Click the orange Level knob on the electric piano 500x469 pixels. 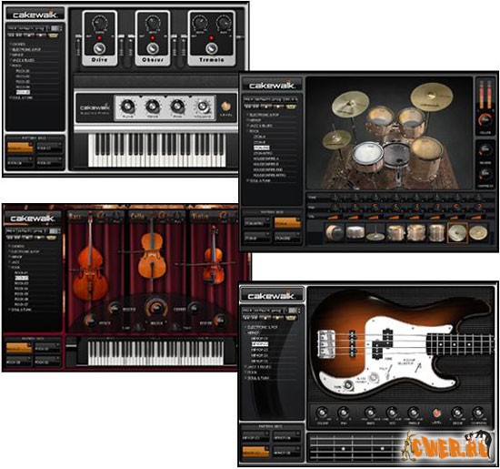[226, 107]
